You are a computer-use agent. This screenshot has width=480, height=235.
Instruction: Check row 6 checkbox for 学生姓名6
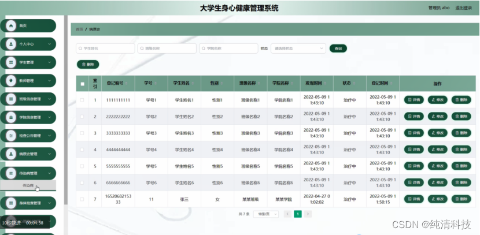tap(82, 182)
